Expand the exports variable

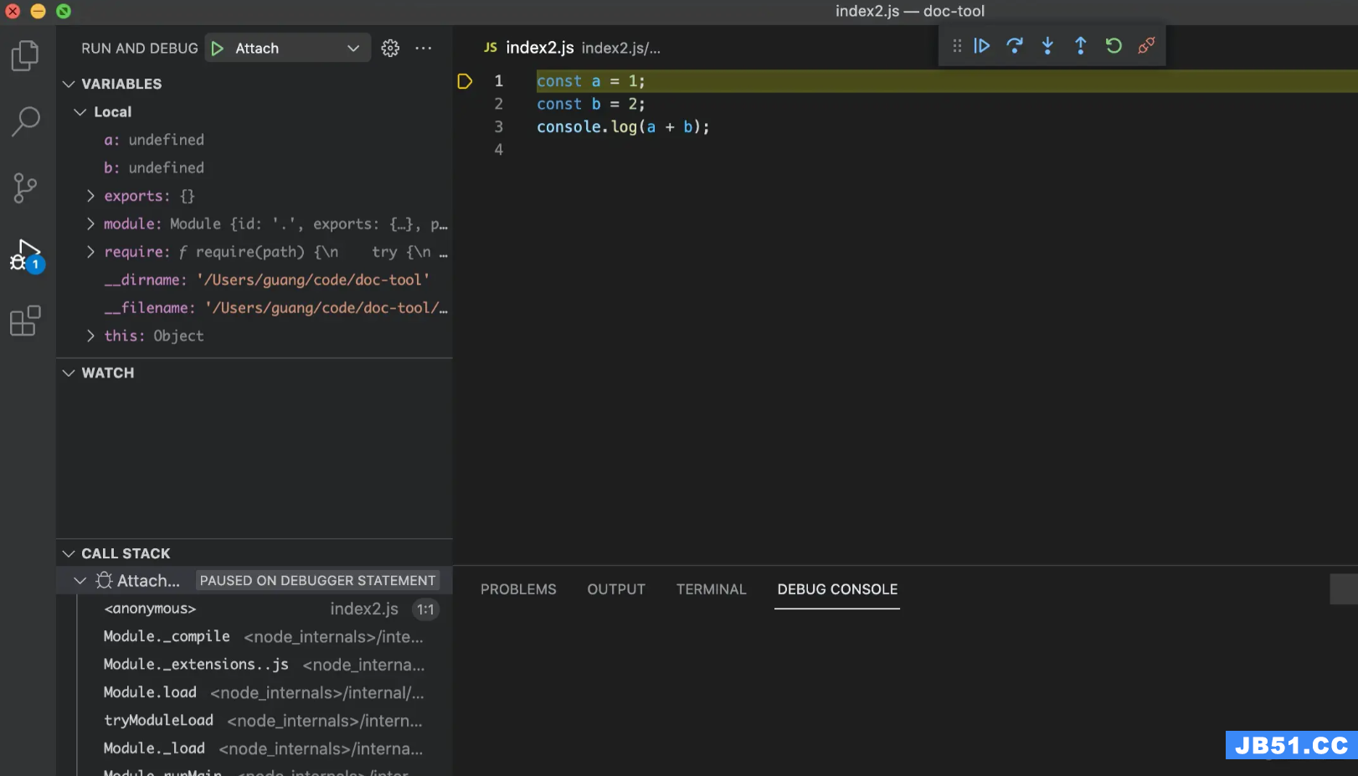click(x=90, y=196)
